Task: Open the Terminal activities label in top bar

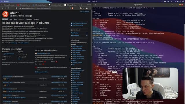Action: point(6,1)
